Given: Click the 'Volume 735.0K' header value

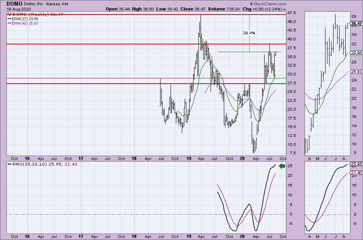Looking at the screenshot, I should (x=224, y=9).
